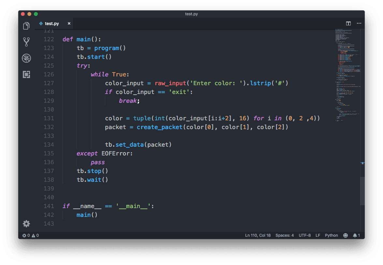Select the test.py editor tab

pos(52,24)
